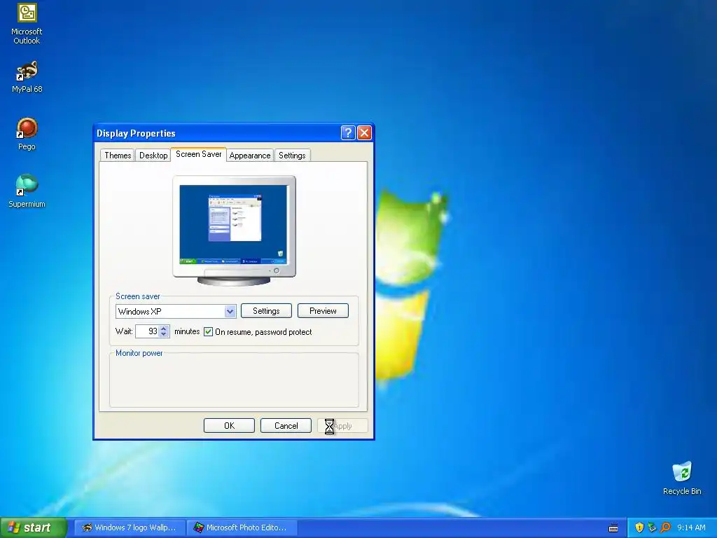
Task: Switch to the Desktop tab
Action: [153, 155]
